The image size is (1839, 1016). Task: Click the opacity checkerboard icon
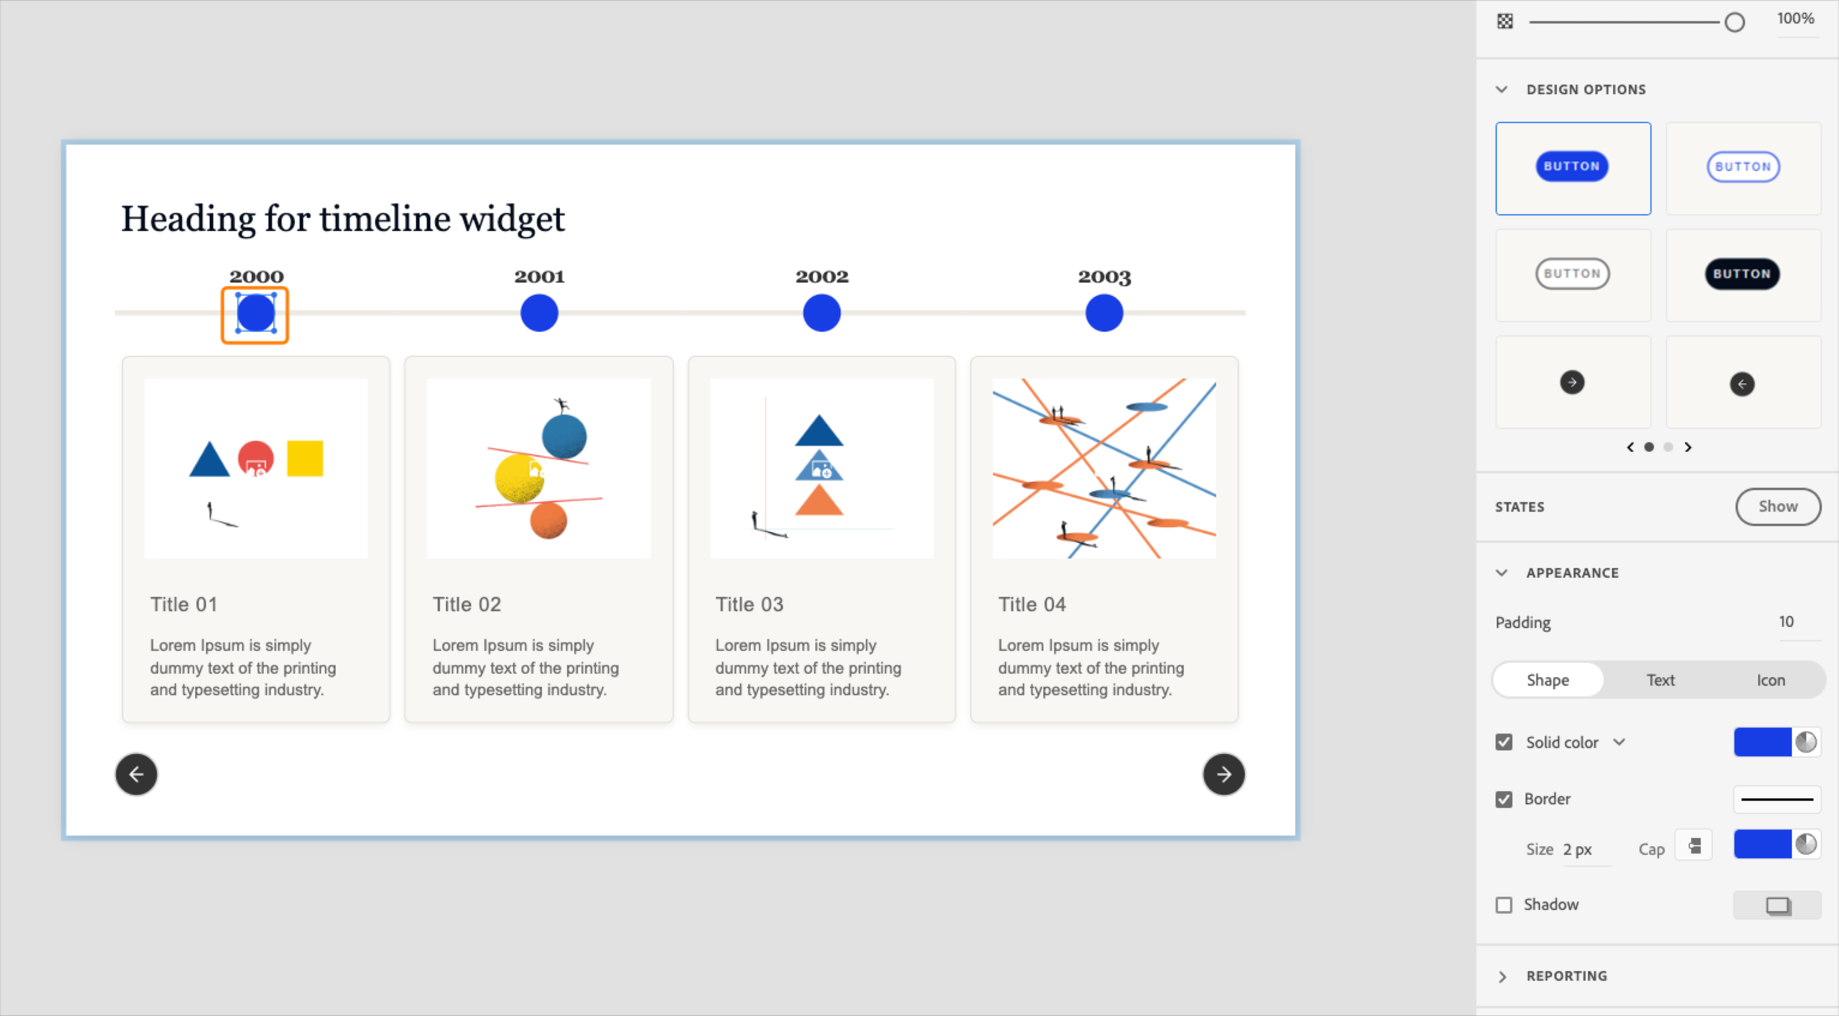pos(1505,22)
